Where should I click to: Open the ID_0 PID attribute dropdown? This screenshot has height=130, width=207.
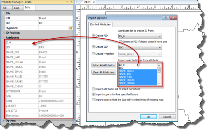pyautogui.click(x=140, y=36)
